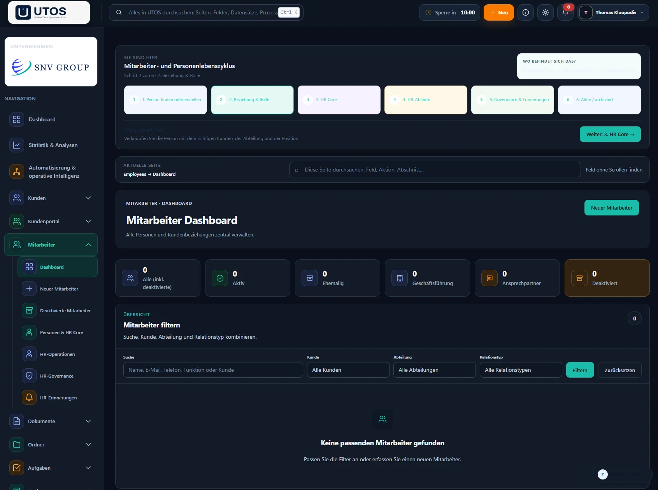This screenshot has height=490, width=658.
Task: Click the Personen & HR Core icon
Action: [x=29, y=332]
